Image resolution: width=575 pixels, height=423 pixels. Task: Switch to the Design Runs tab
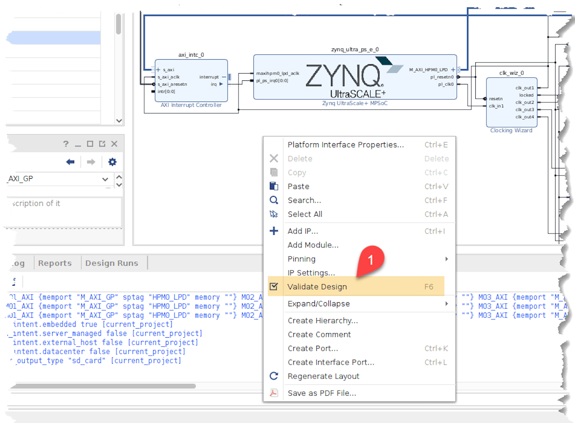tap(111, 263)
